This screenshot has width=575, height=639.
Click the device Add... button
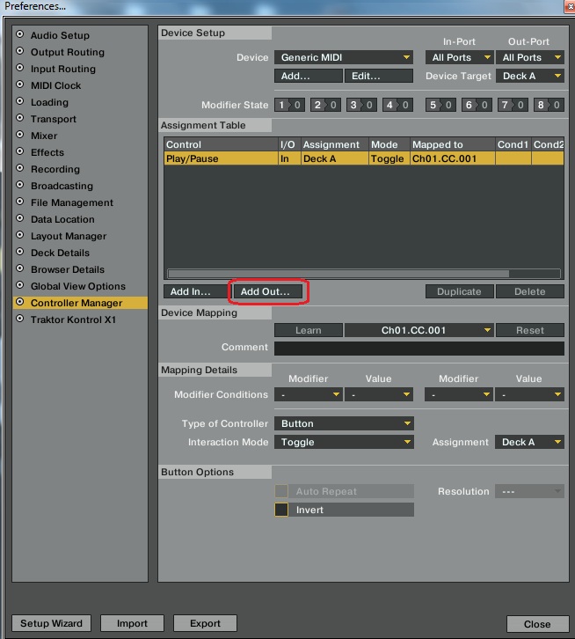pyautogui.click(x=309, y=76)
